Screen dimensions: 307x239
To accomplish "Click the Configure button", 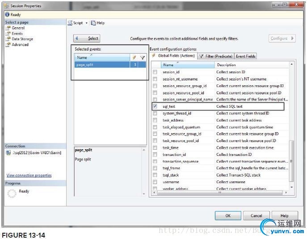I will coord(282,38).
